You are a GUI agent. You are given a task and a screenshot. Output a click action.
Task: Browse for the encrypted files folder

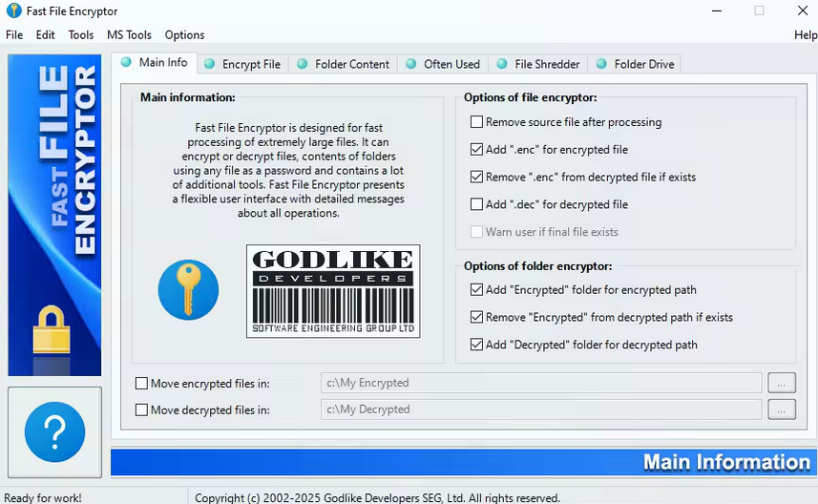(782, 384)
